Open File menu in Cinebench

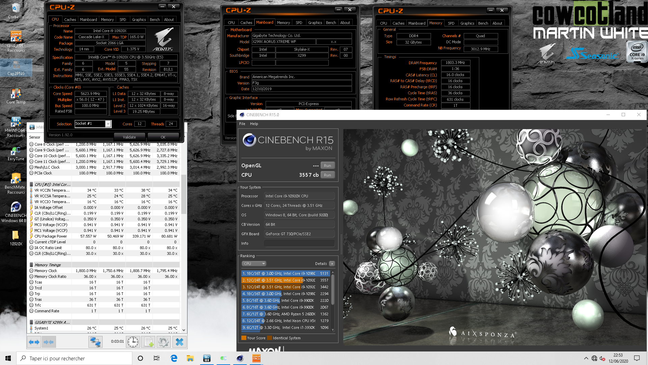pos(242,124)
